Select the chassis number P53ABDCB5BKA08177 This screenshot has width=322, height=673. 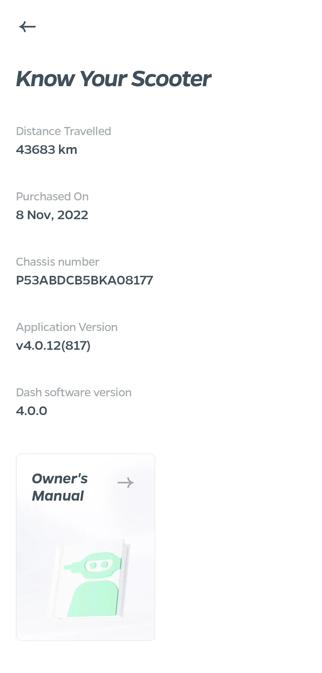click(84, 280)
